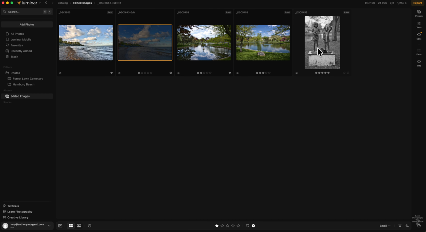This screenshot has width=426, height=232.
Task: Set rating stars under _DSC5459
Action: coord(204,73)
